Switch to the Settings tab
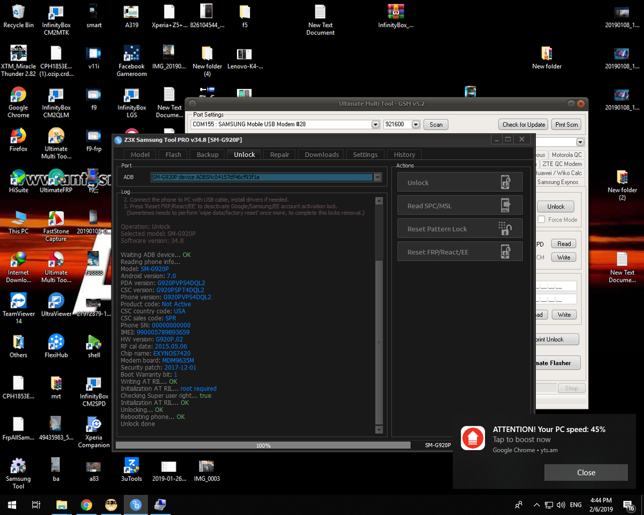644x515 pixels. point(365,154)
